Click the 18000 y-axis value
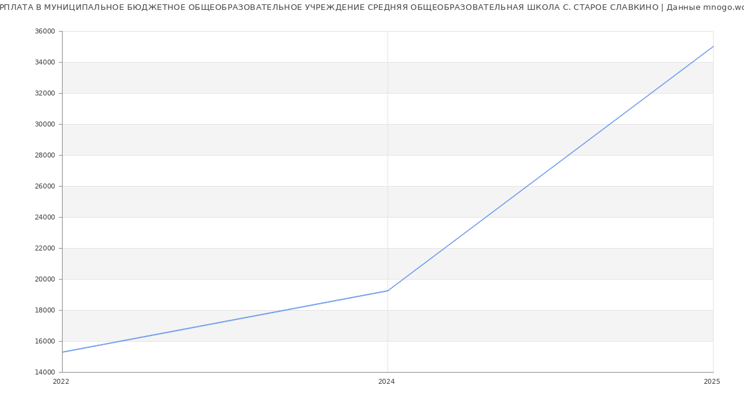The image size is (744, 403). click(x=45, y=310)
